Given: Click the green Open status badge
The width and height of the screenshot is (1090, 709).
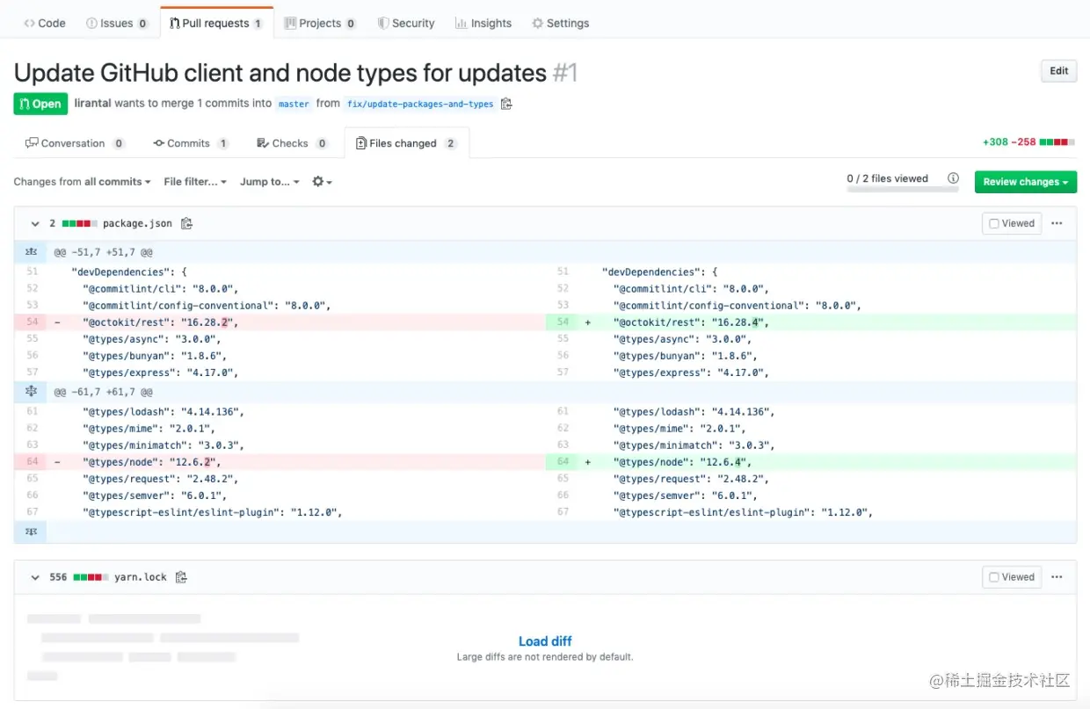Looking at the screenshot, I should 40,104.
